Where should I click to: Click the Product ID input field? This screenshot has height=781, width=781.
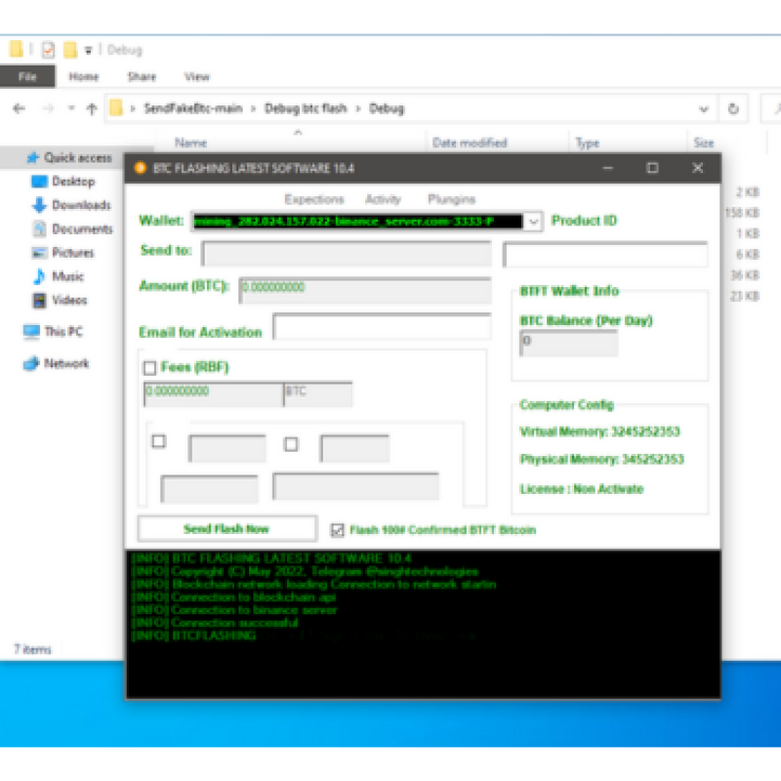(605, 255)
